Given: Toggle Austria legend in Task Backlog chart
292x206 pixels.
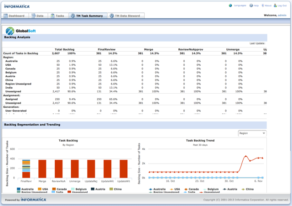Looking at the screenshot, I should (98, 189).
